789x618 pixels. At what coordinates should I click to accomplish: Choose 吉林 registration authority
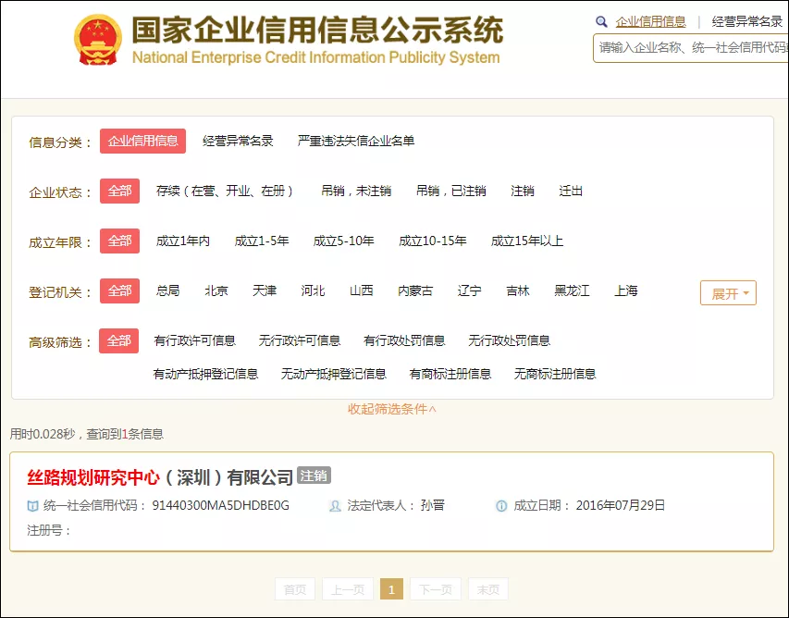(x=518, y=290)
